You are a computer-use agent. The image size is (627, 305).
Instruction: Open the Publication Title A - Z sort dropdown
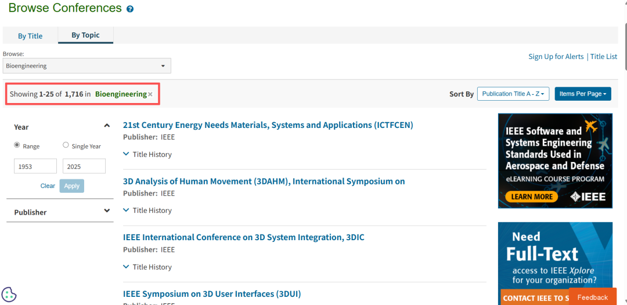tap(513, 94)
